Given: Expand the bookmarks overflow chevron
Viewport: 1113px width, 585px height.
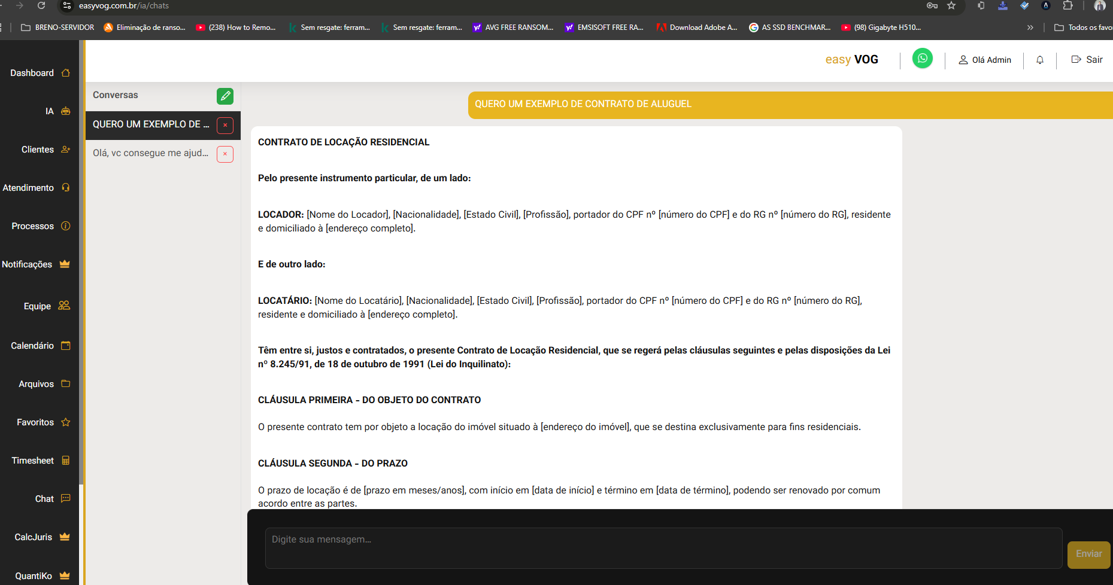Looking at the screenshot, I should 1030,28.
